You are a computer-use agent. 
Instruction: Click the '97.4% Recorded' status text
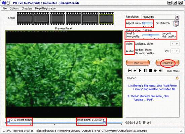coord(13,131)
